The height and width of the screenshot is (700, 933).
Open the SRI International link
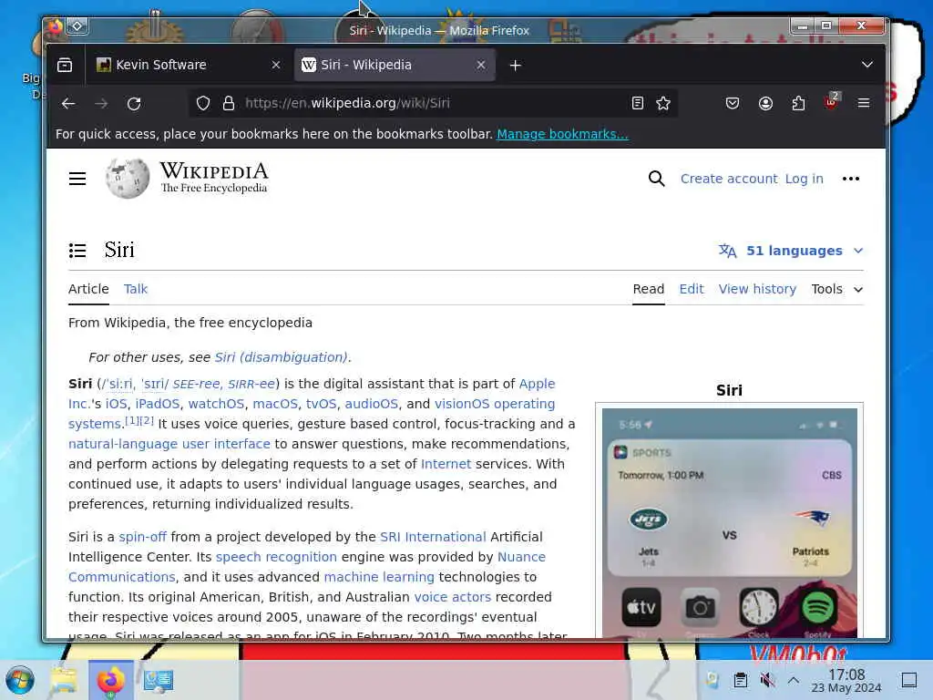[433, 537]
